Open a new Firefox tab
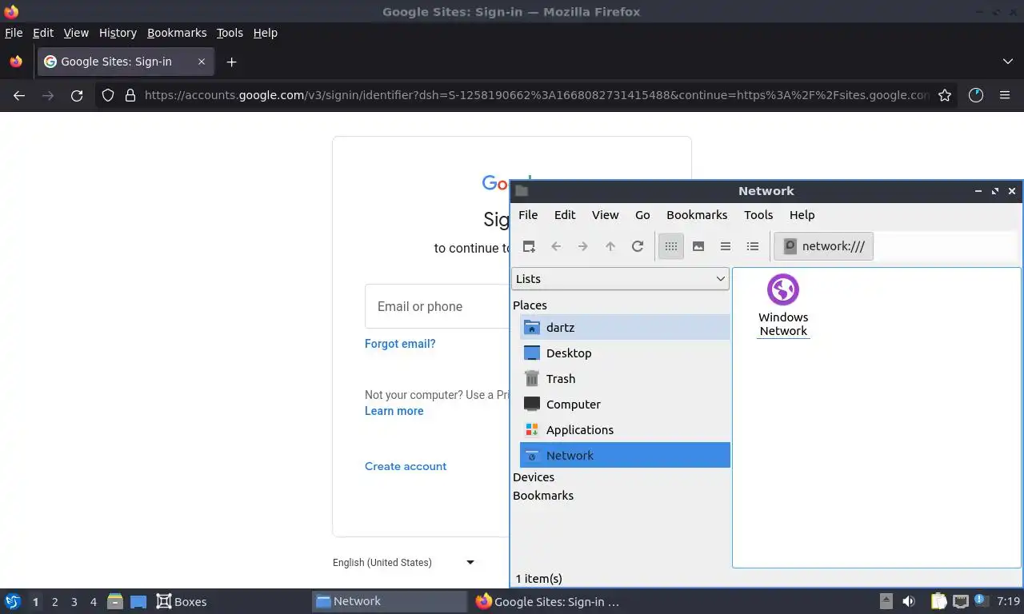The height and width of the screenshot is (614, 1024). (x=231, y=62)
